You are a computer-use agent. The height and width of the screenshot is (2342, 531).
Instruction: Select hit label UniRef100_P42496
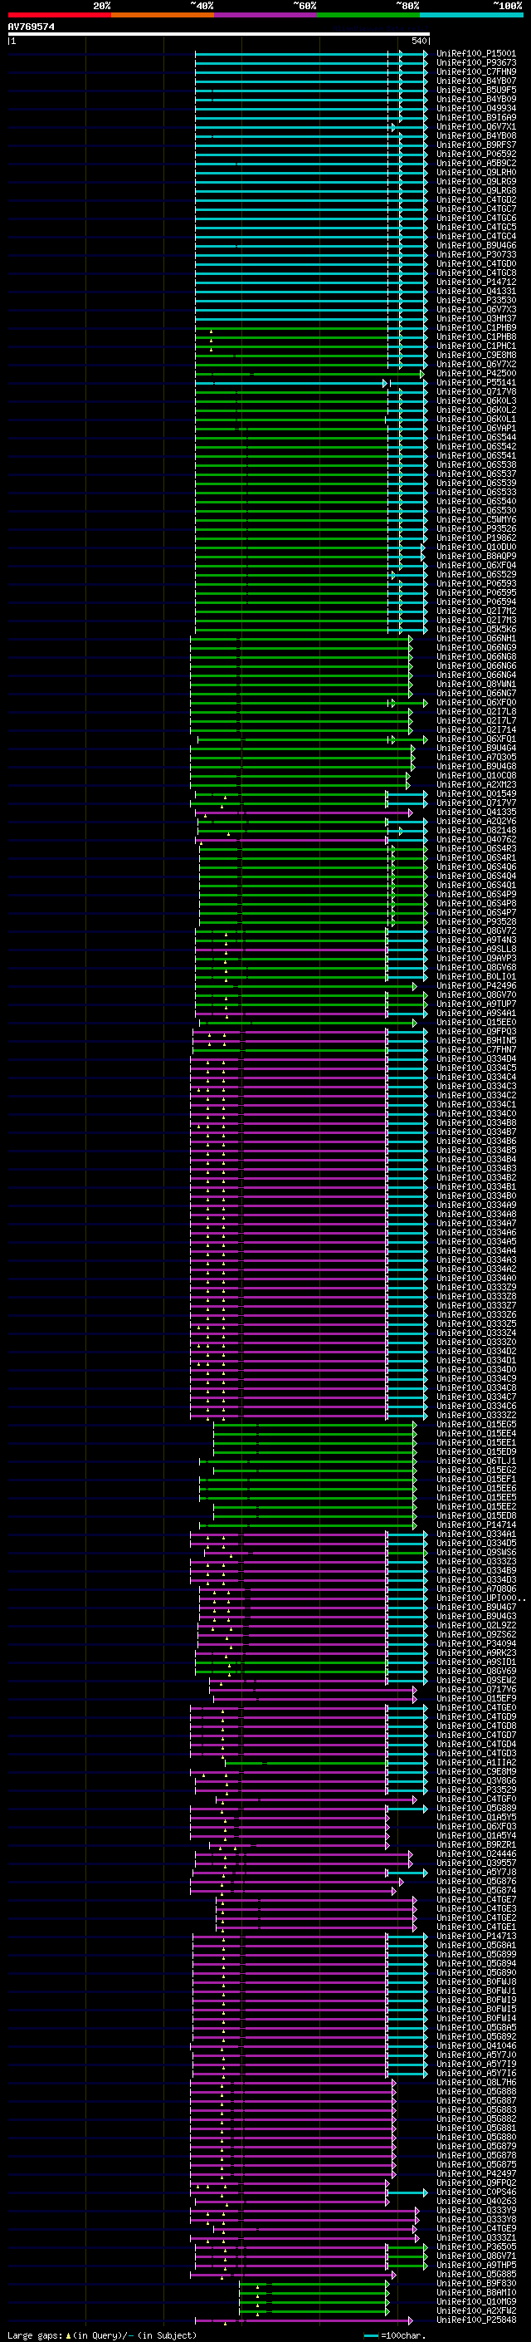click(476, 985)
